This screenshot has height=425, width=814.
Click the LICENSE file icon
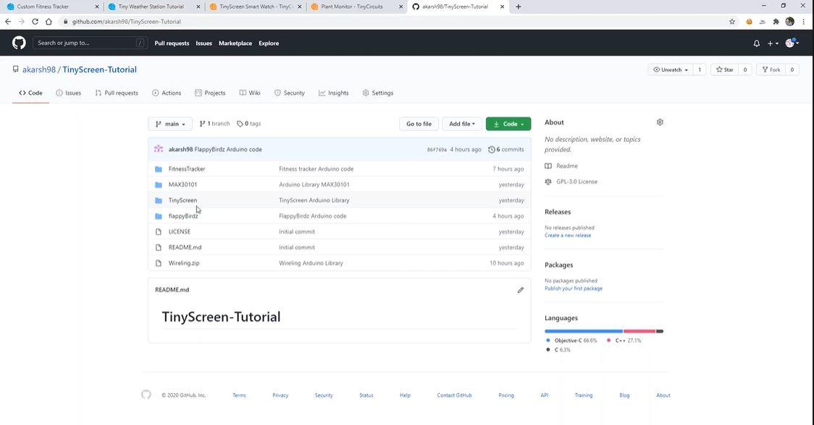click(159, 232)
